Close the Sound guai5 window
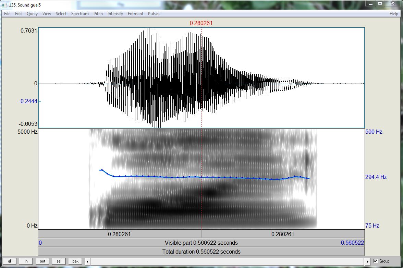 393,3
